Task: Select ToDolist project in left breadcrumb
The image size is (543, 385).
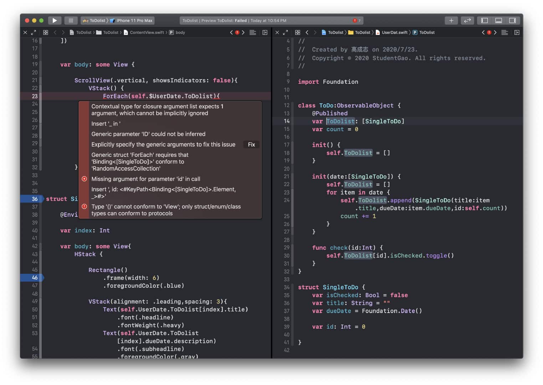Action: [81, 32]
